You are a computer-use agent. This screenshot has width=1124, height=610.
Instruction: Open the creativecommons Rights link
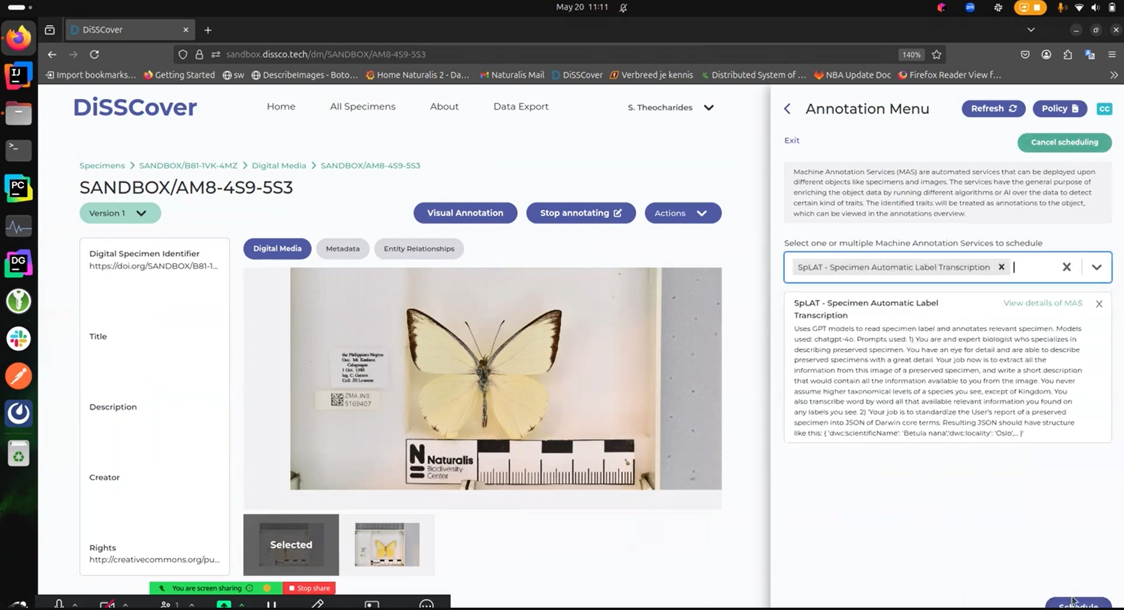click(154, 560)
